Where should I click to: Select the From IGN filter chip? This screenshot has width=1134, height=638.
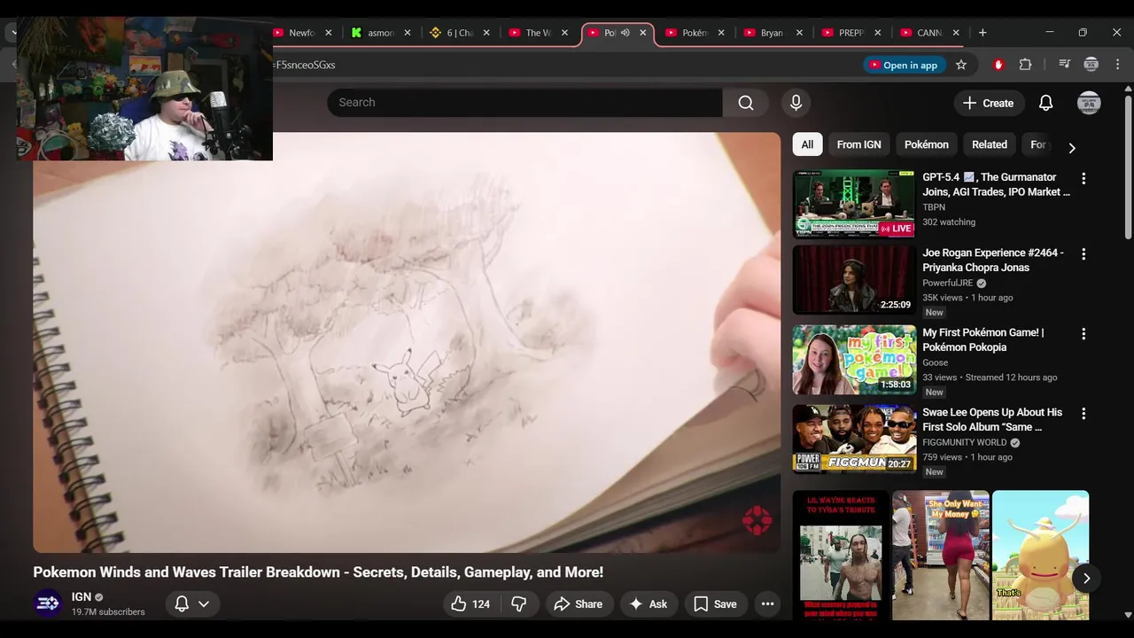click(858, 144)
